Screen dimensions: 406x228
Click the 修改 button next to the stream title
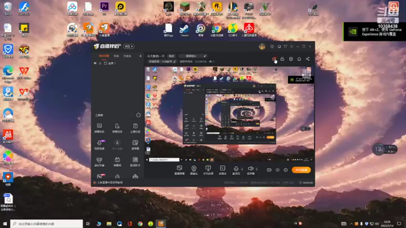[x=172, y=56]
